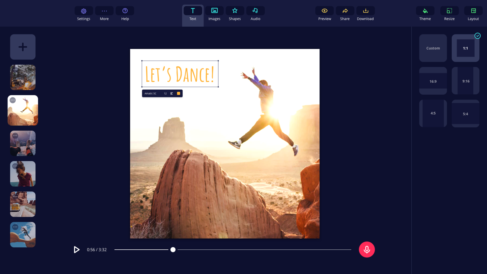Open the Audio panel

[255, 14]
